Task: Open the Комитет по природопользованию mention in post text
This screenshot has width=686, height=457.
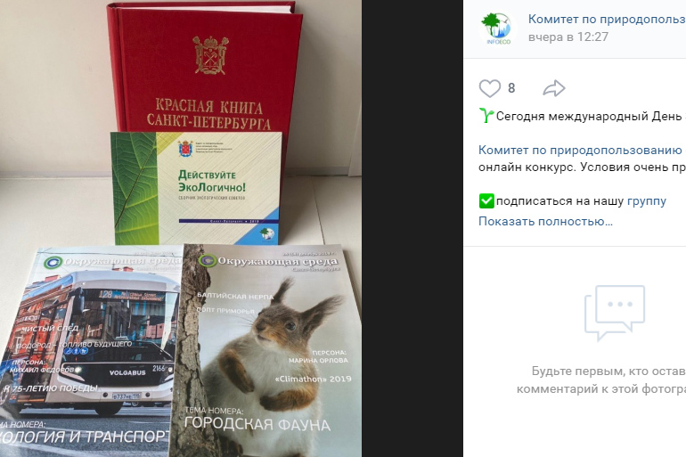Action: 580,150
